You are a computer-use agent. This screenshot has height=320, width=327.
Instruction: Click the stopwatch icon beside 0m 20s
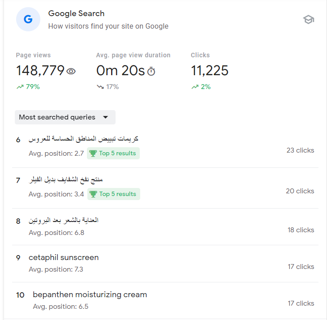(151, 71)
